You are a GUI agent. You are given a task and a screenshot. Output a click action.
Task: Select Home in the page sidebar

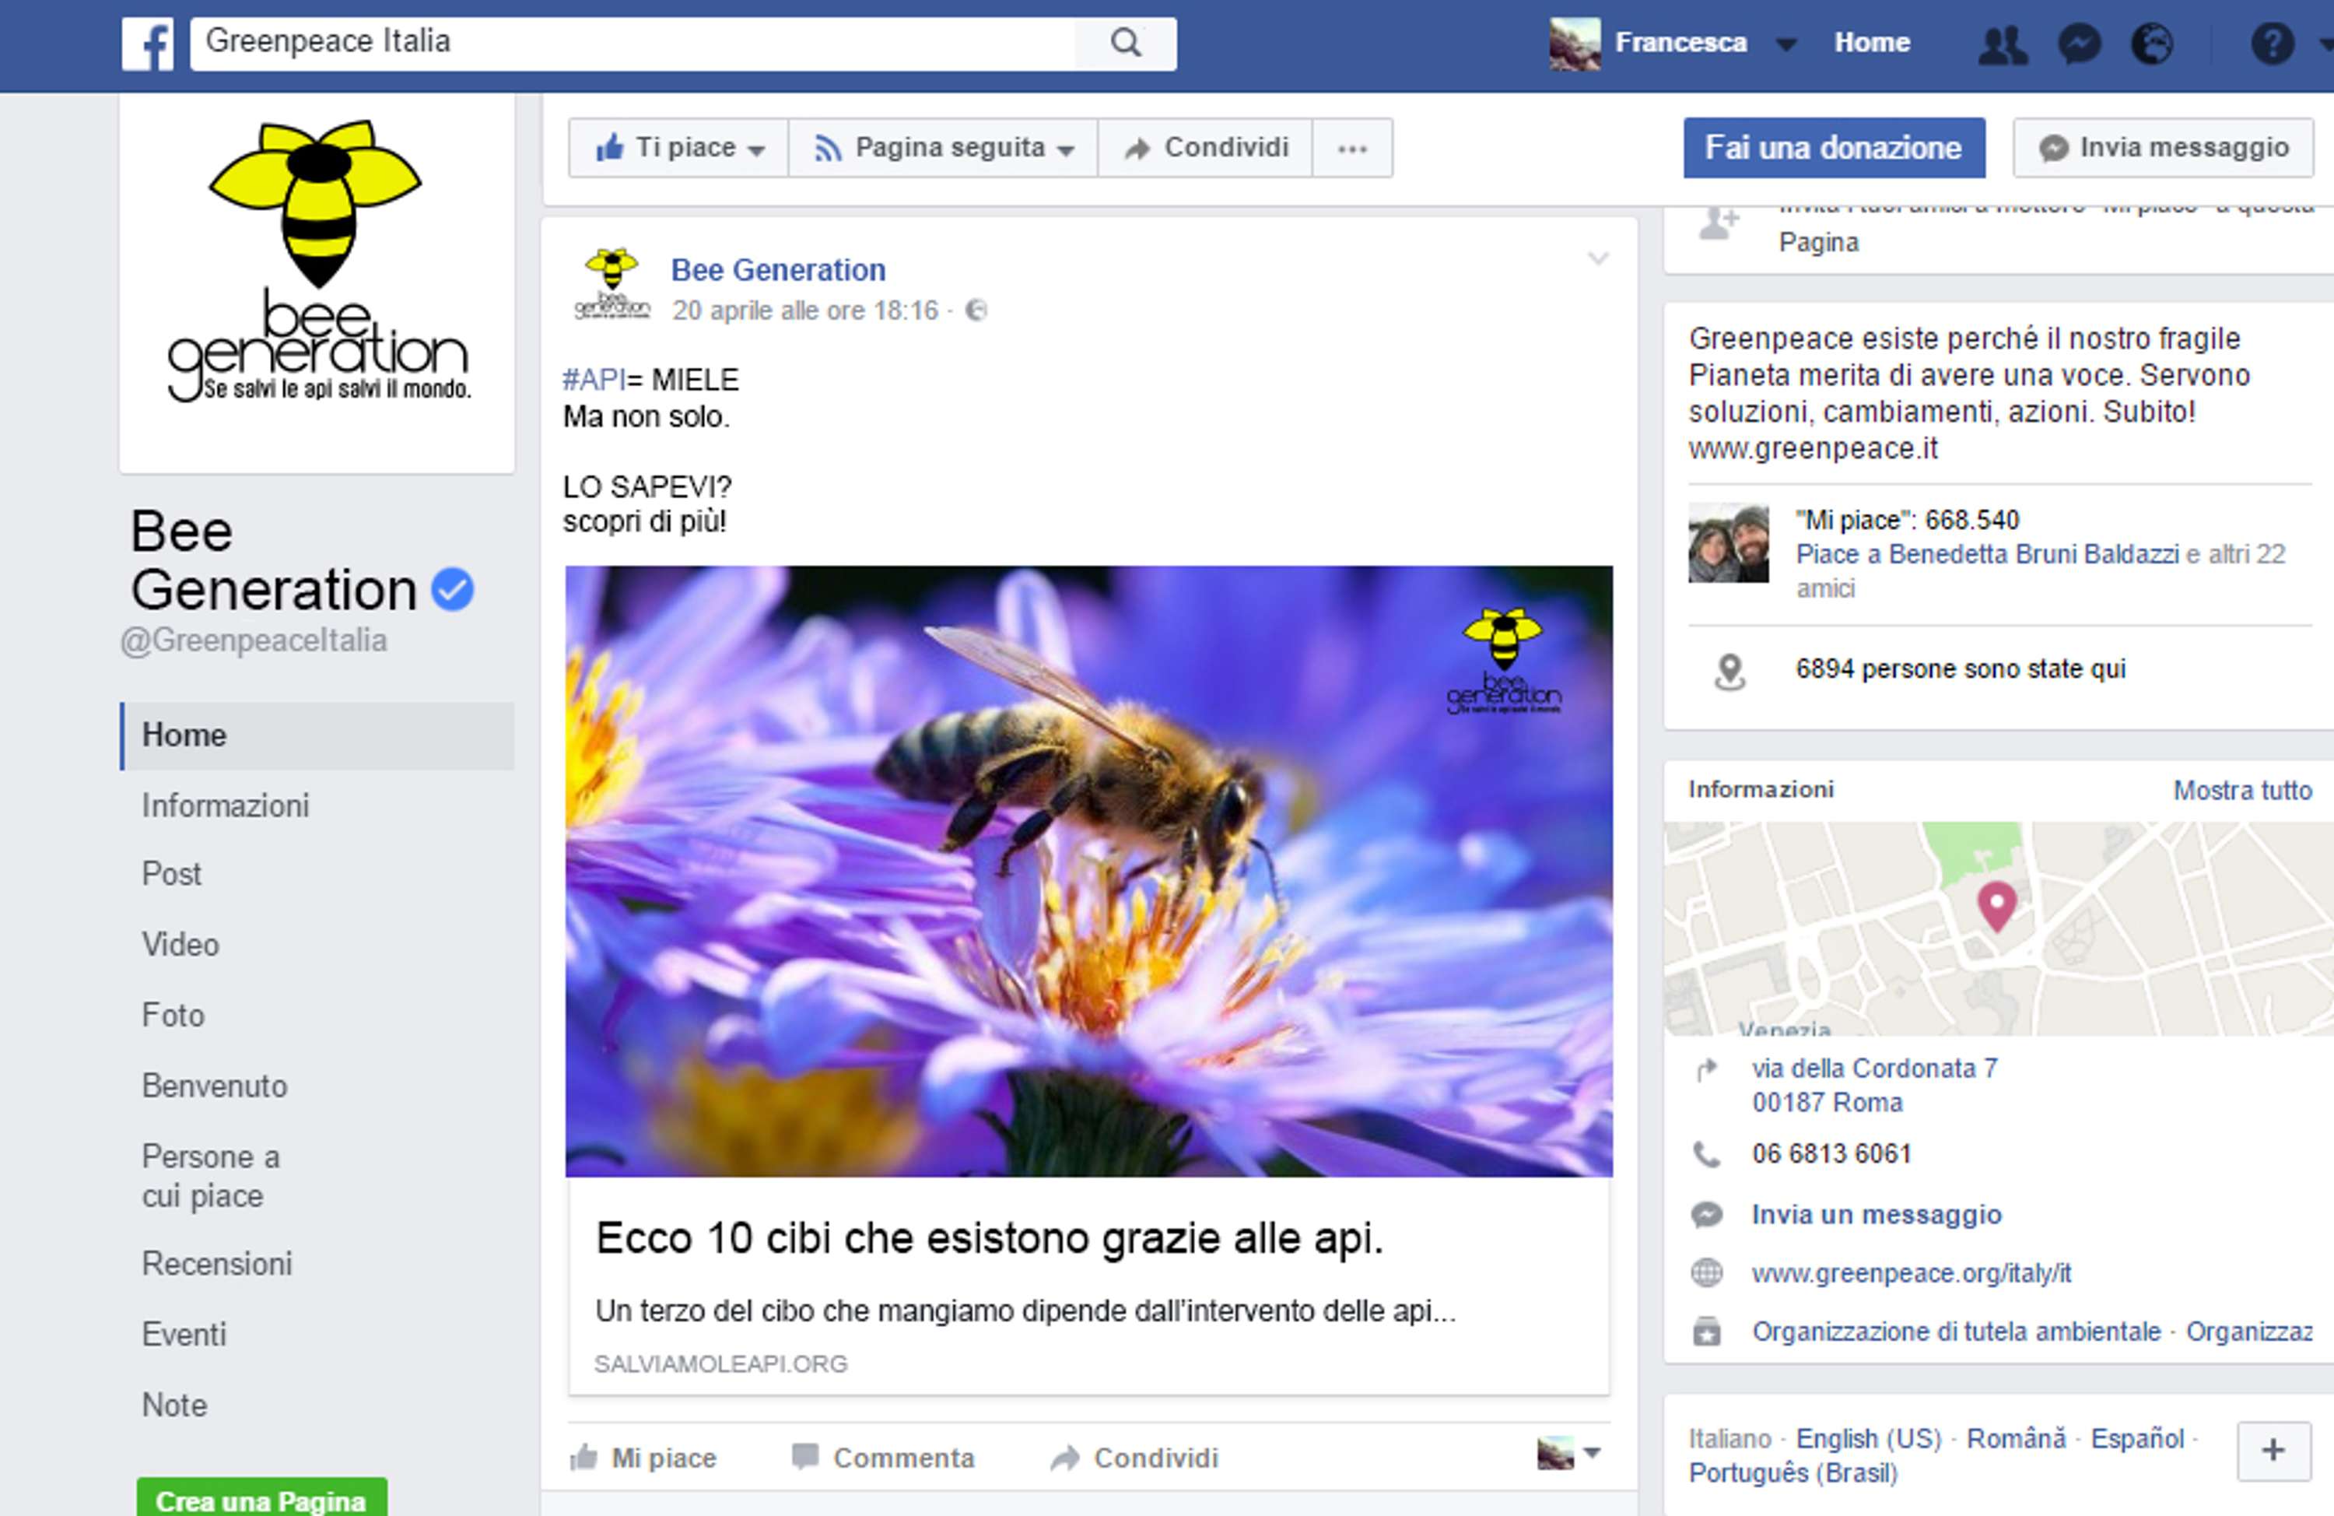317,735
